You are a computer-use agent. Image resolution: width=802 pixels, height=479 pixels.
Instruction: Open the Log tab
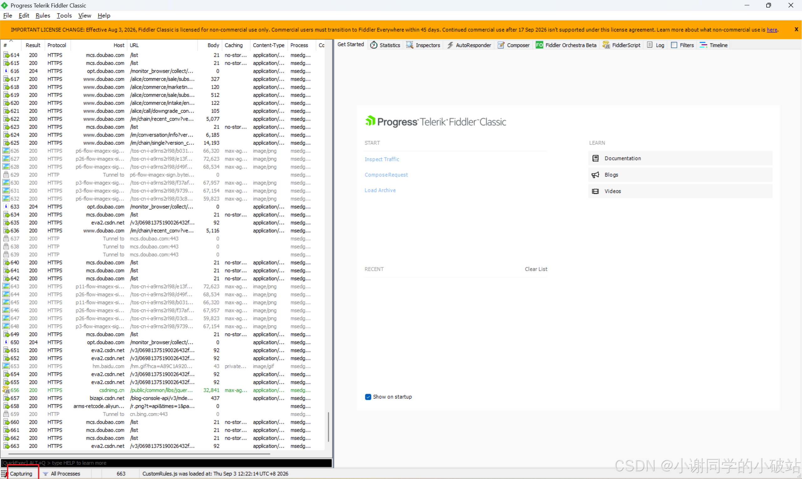tap(655, 45)
